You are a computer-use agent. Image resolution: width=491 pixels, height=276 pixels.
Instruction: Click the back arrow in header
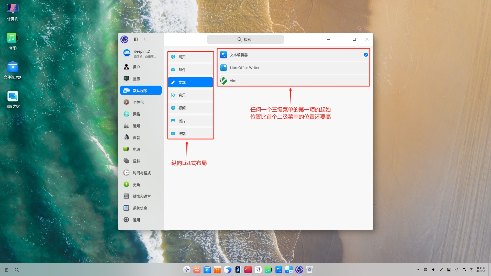point(145,39)
